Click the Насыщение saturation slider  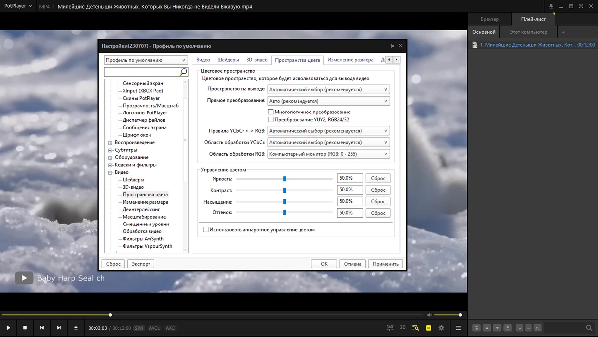284,201
